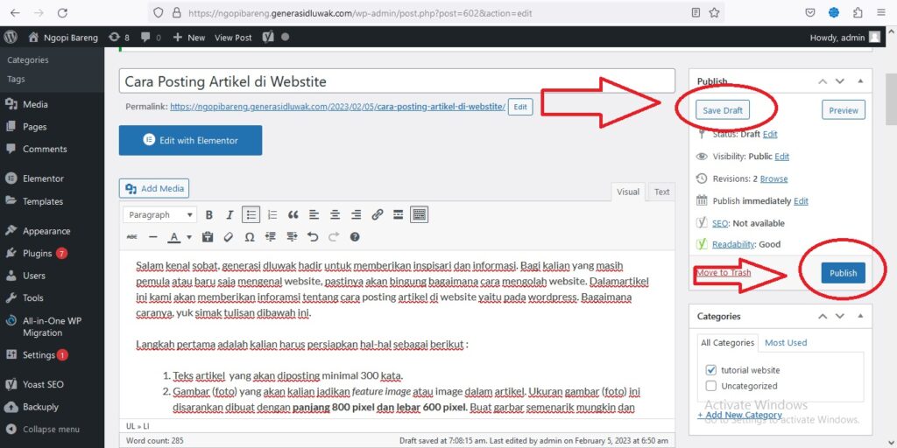Check the Uncategorized category

[x=711, y=386]
